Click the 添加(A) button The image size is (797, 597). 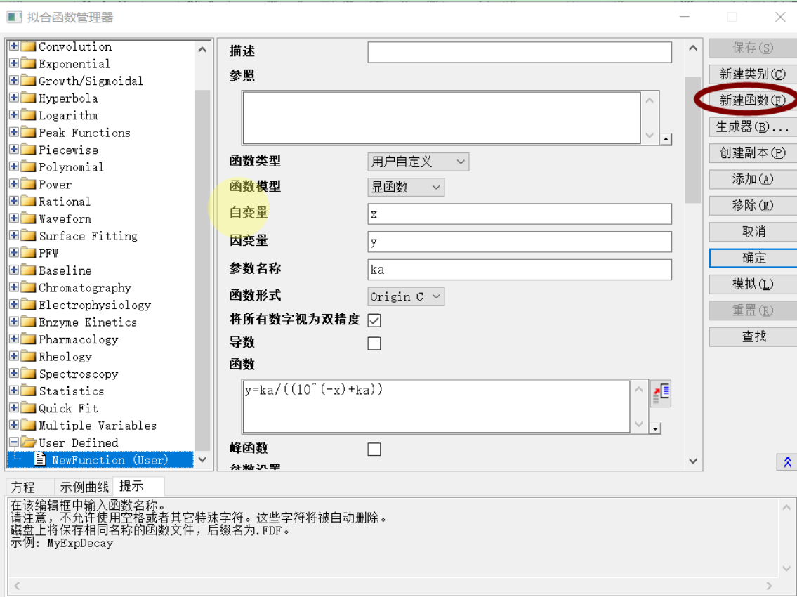click(x=753, y=179)
